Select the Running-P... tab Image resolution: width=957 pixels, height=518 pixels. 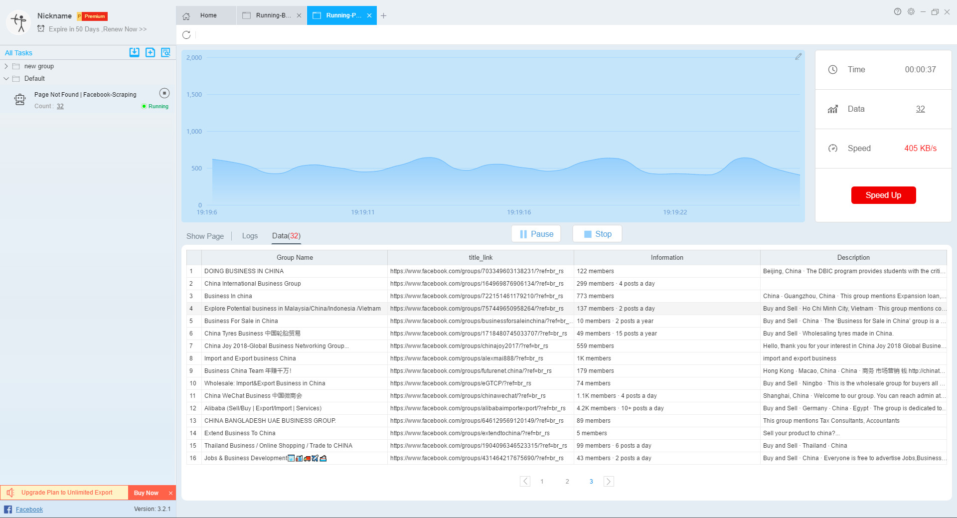click(342, 15)
